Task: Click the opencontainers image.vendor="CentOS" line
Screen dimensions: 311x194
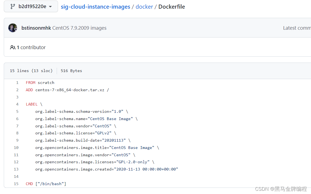Action: coord(85,155)
